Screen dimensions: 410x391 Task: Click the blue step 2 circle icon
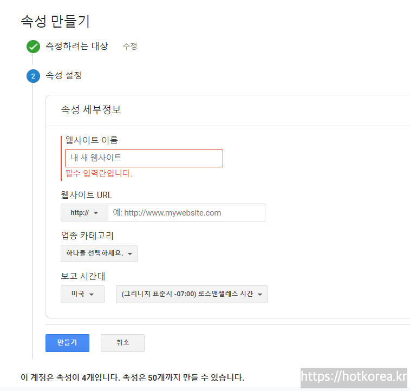tap(33, 76)
